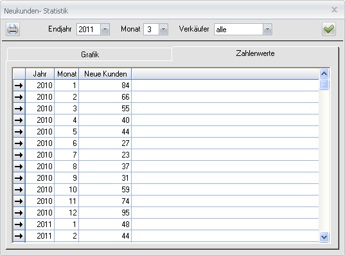
Task: Click the Neue Kunden value 40
Action: pos(105,120)
